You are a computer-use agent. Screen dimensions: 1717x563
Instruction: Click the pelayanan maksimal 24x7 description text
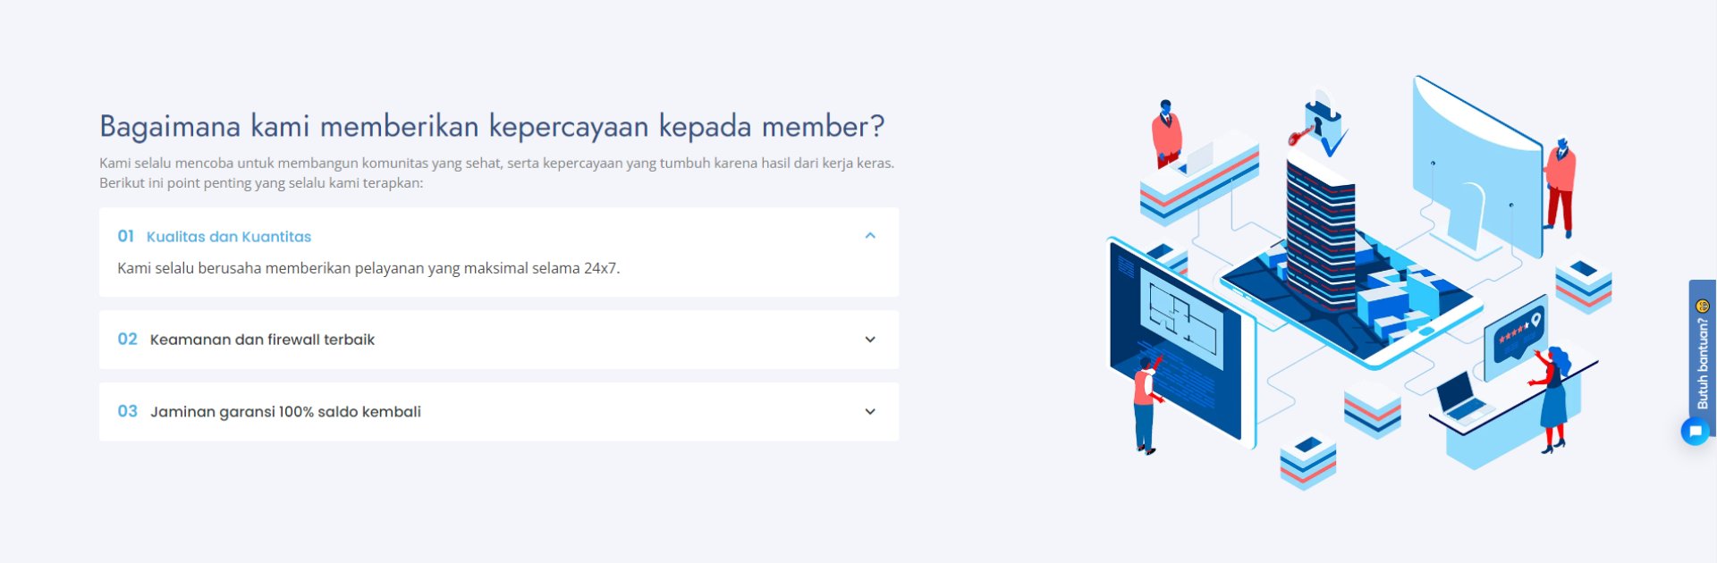(x=368, y=268)
